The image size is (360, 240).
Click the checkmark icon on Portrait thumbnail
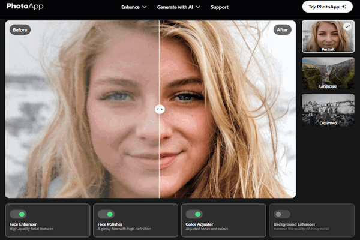pos(347,27)
